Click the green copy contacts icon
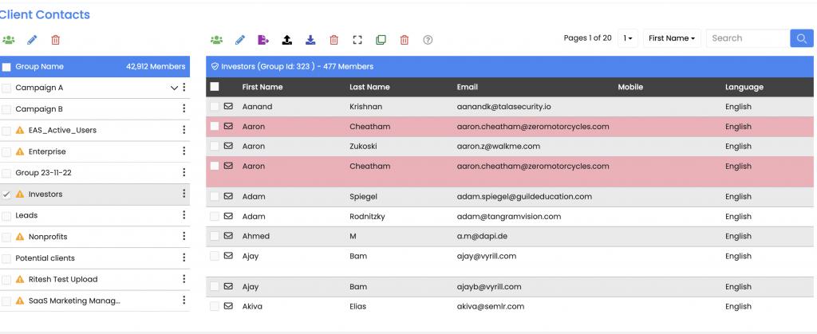The height and width of the screenshot is (334, 817). pos(381,40)
